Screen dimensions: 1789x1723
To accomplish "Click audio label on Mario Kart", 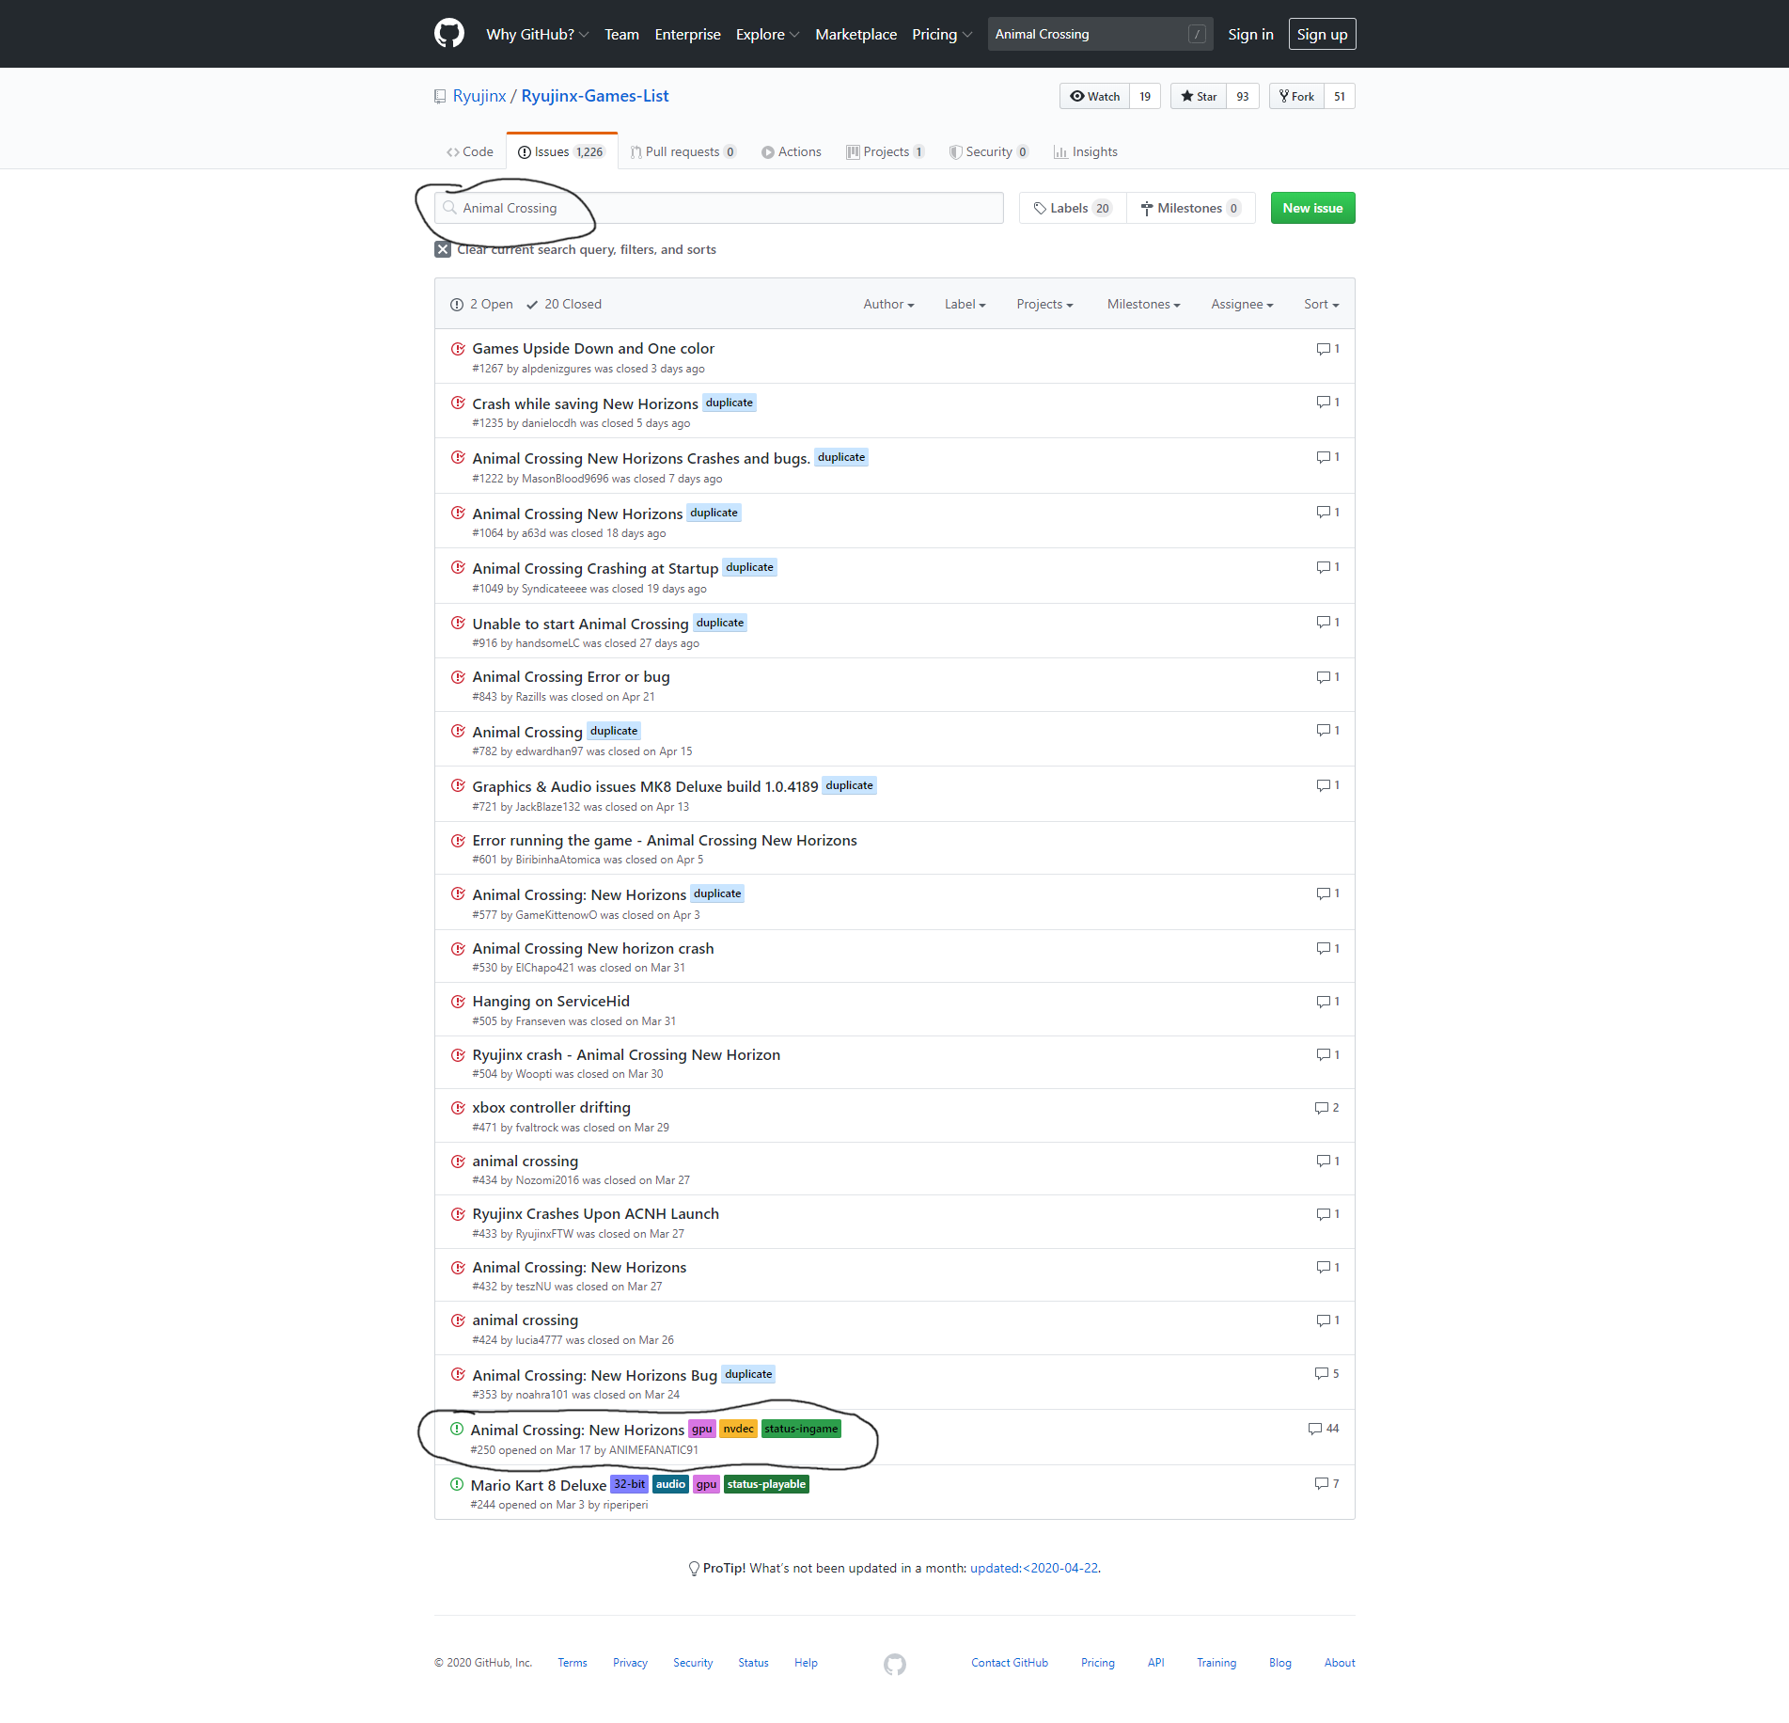I will tap(670, 1484).
